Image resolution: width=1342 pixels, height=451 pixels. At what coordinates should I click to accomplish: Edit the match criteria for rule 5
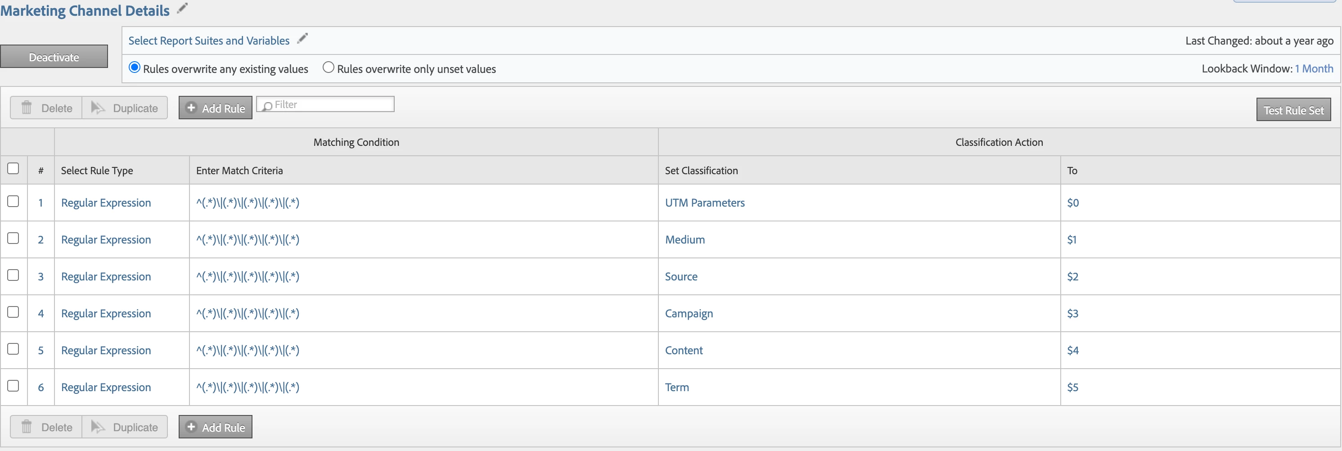pos(248,351)
